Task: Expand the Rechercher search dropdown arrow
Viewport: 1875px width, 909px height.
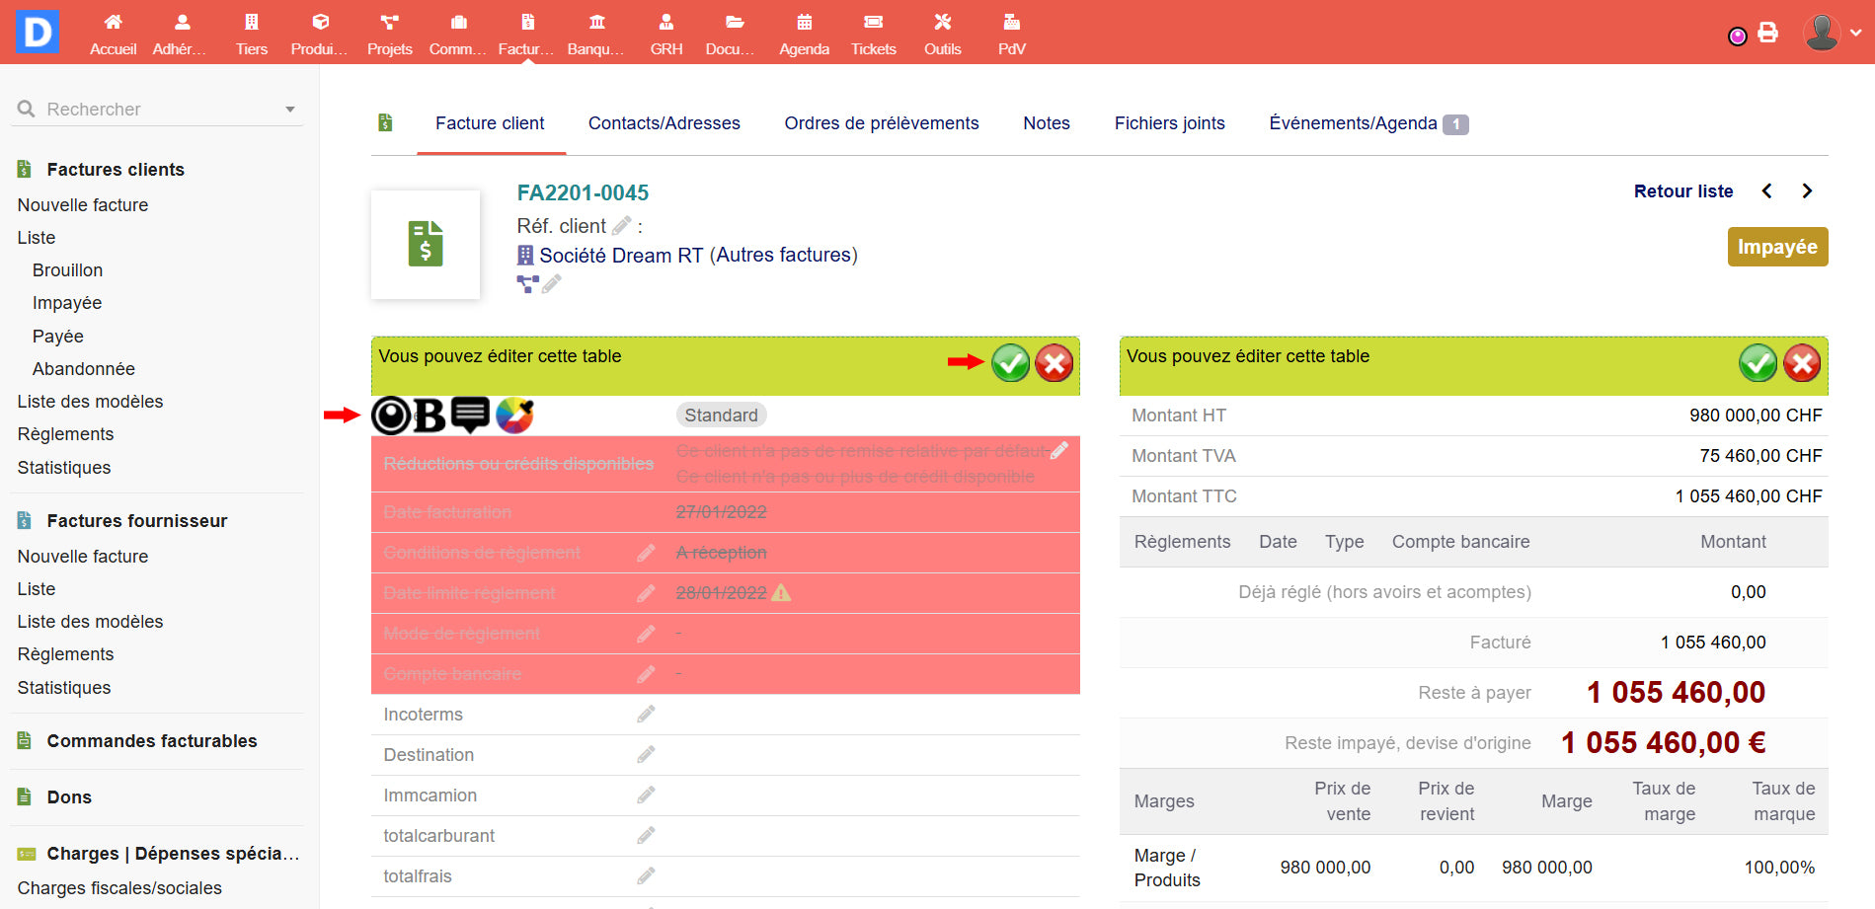Action: click(290, 110)
